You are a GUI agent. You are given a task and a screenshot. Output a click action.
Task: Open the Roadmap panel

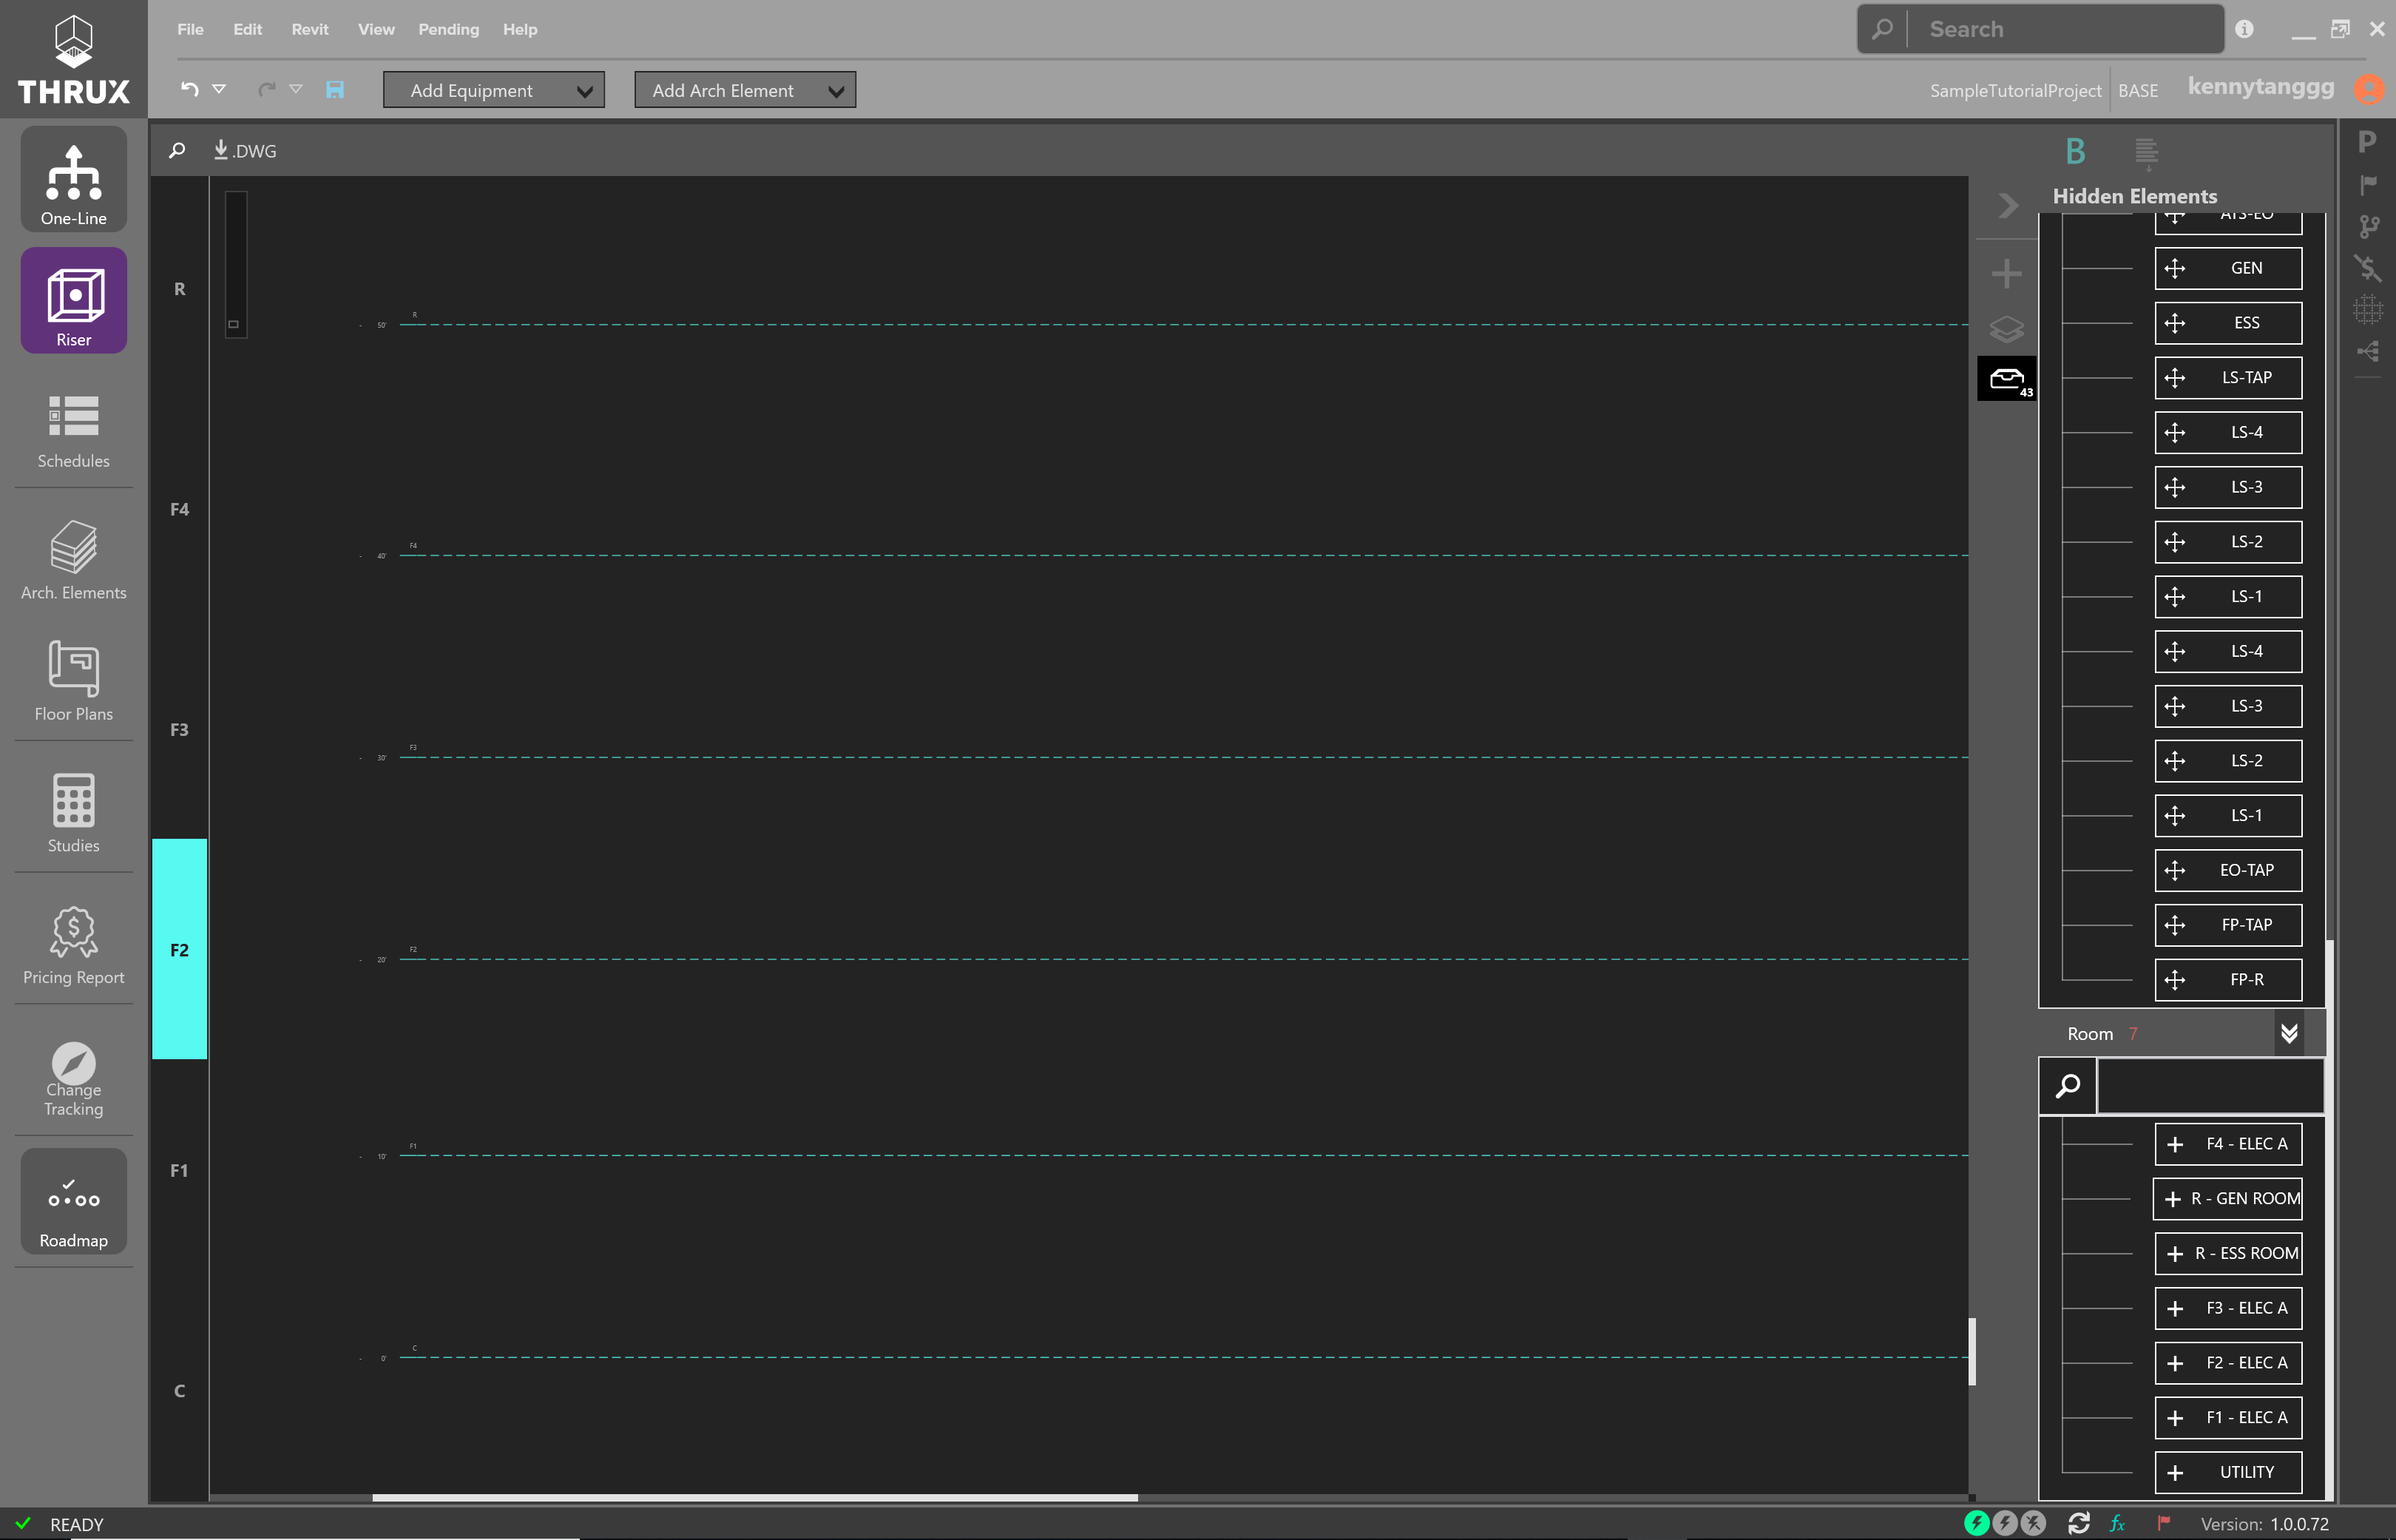tap(73, 1201)
